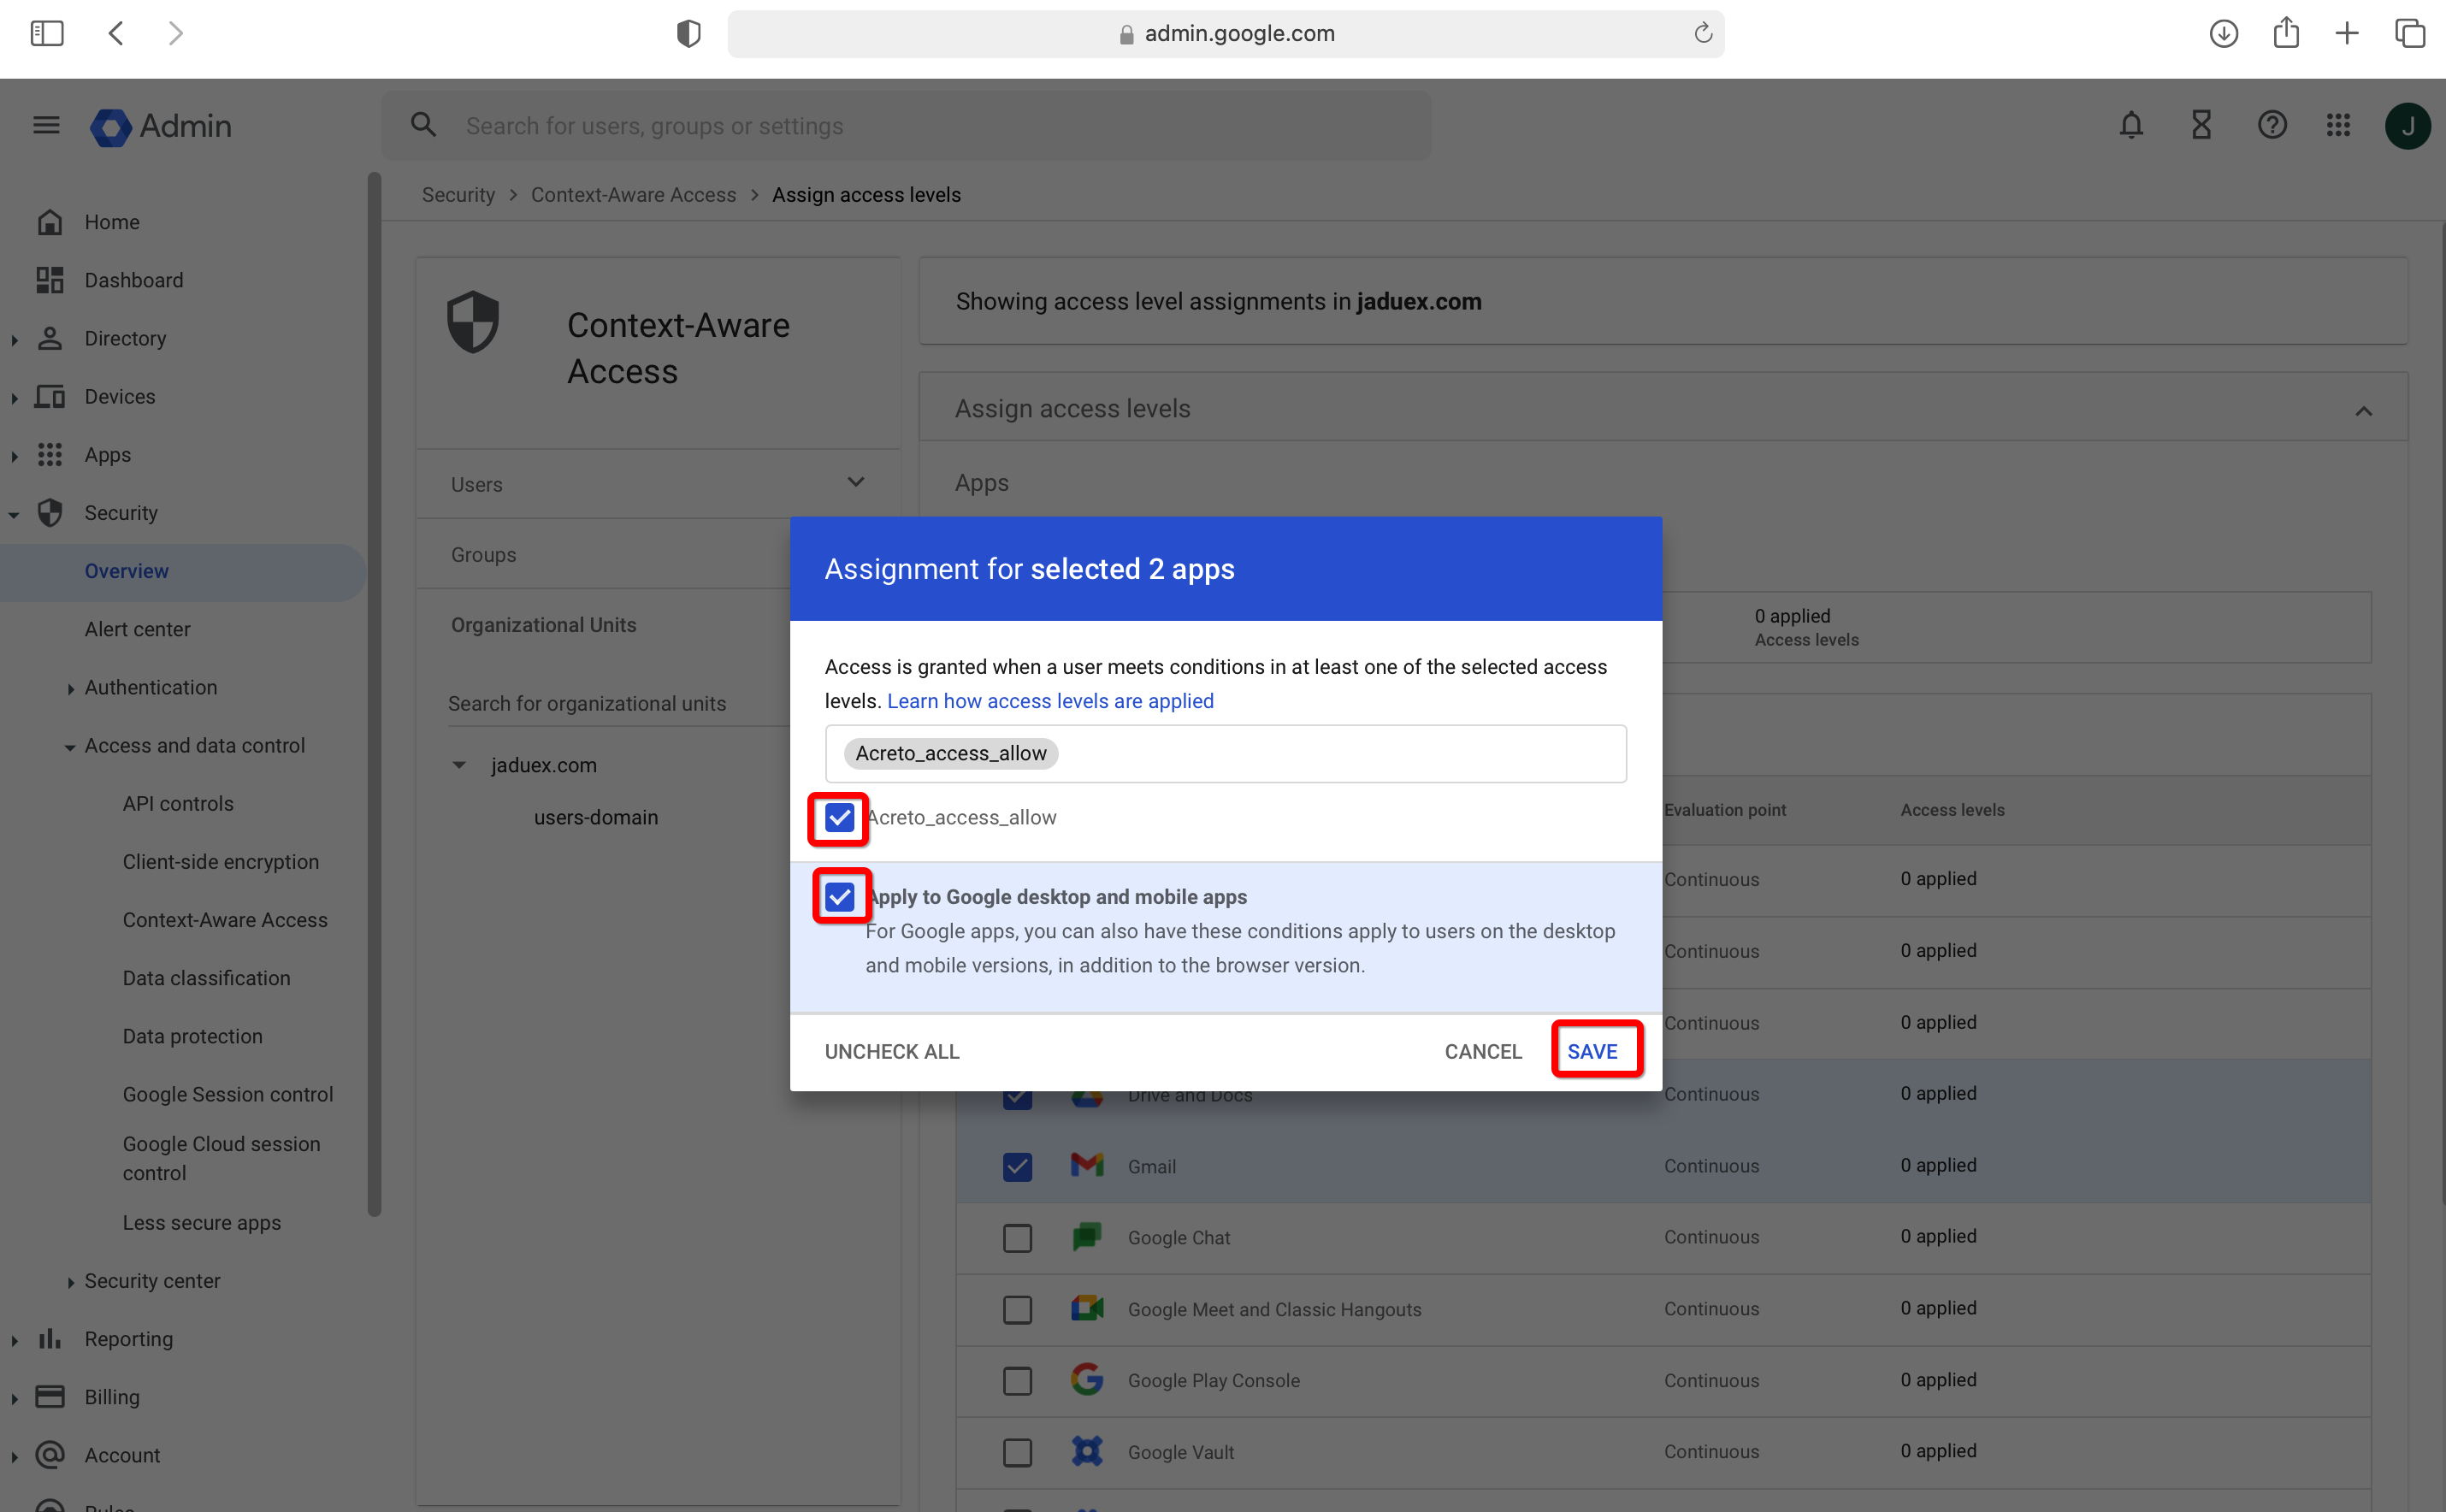This screenshot has height=1512, width=2446.
Task: Collapse the Security sidebar section
Action: point(14,514)
